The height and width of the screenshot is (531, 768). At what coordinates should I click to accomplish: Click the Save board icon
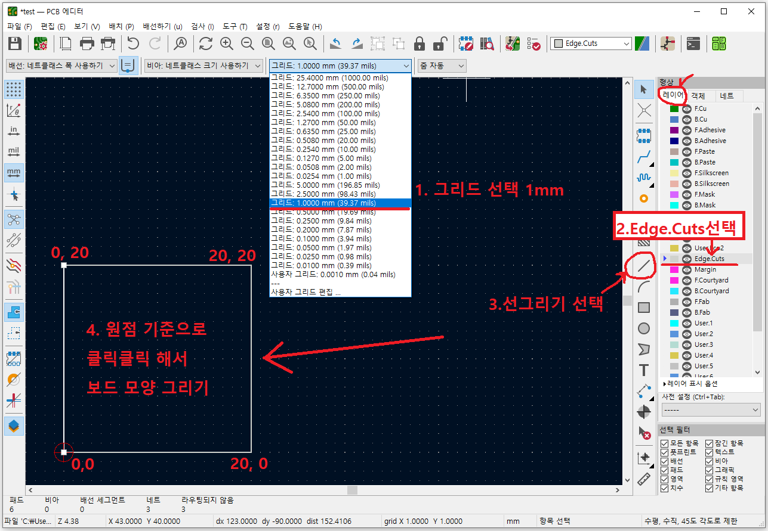pyautogui.click(x=14, y=44)
